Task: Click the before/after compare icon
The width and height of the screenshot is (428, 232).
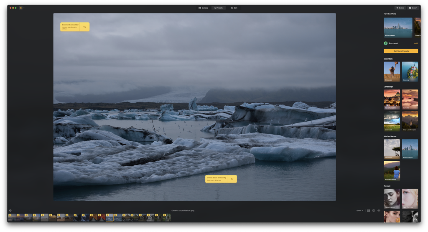Action: pos(374,210)
